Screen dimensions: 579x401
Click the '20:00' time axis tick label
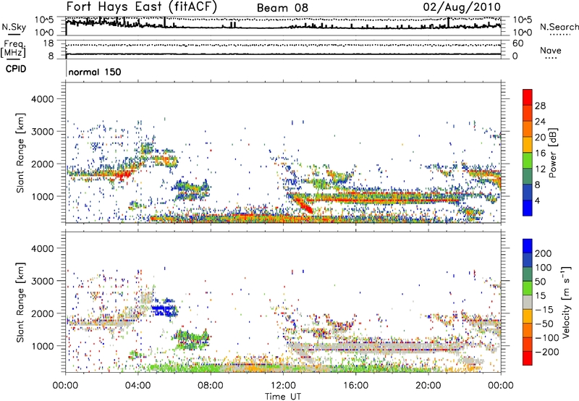click(428, 386)
